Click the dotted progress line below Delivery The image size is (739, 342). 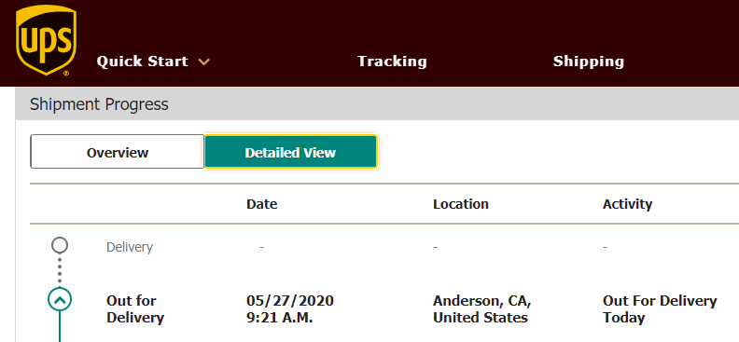click(60, 270)
